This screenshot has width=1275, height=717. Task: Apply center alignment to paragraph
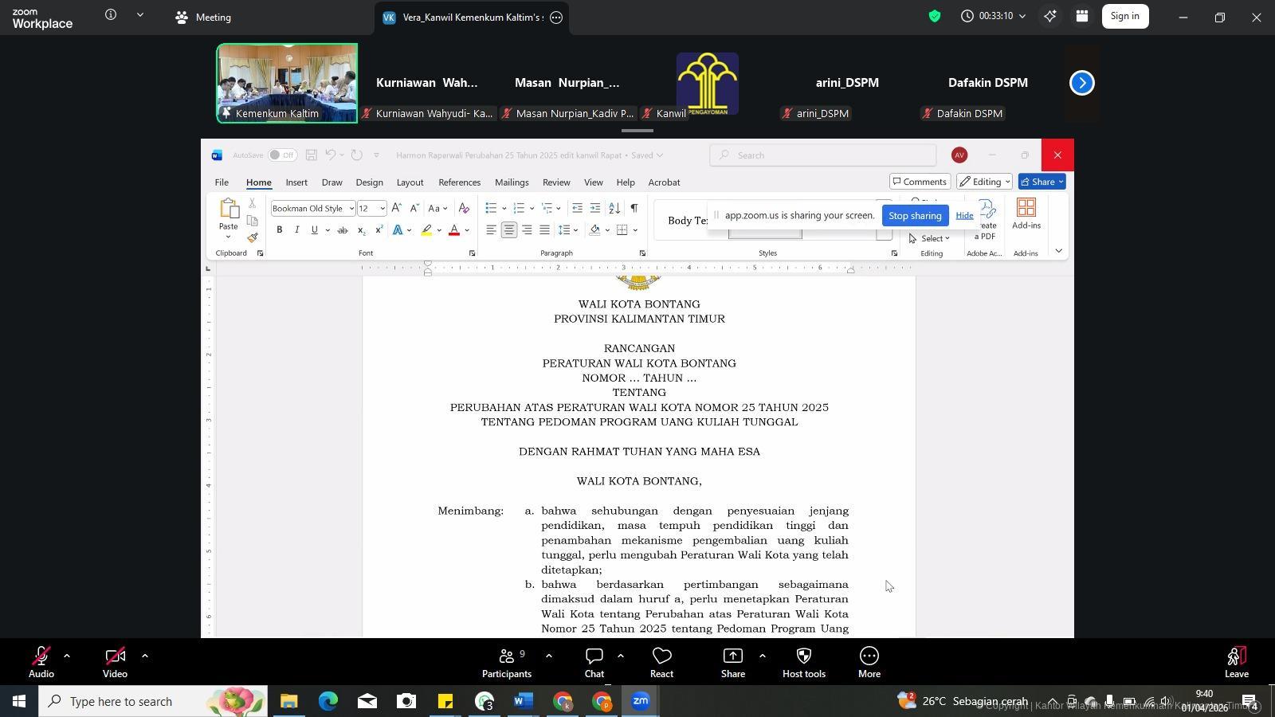point(508,230)
